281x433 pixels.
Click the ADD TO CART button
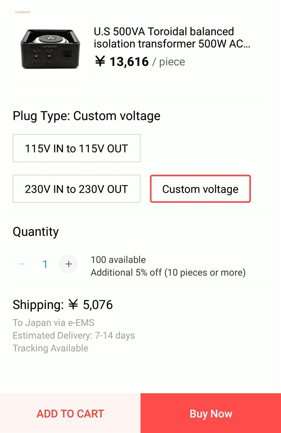click(70, 414)
